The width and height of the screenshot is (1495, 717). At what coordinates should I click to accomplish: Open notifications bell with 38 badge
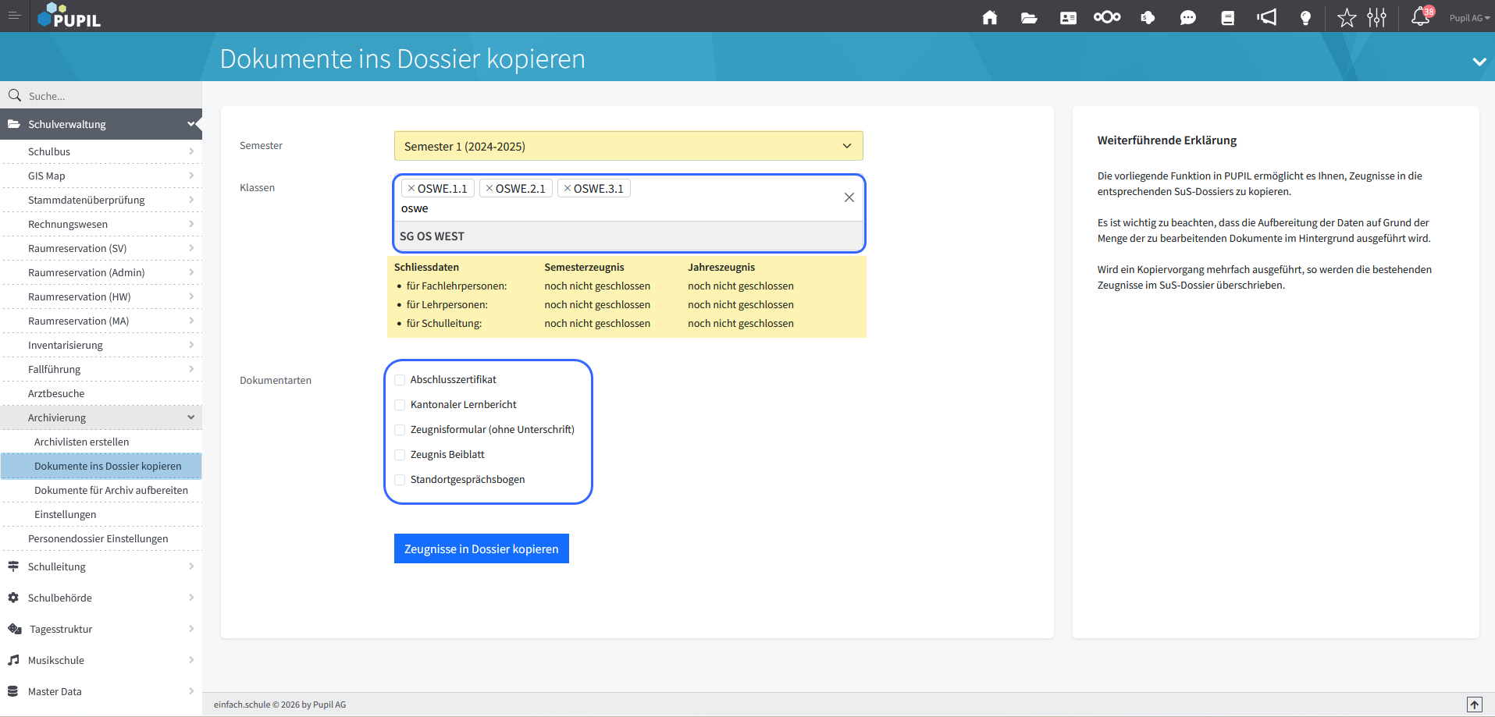point(1420,17)
